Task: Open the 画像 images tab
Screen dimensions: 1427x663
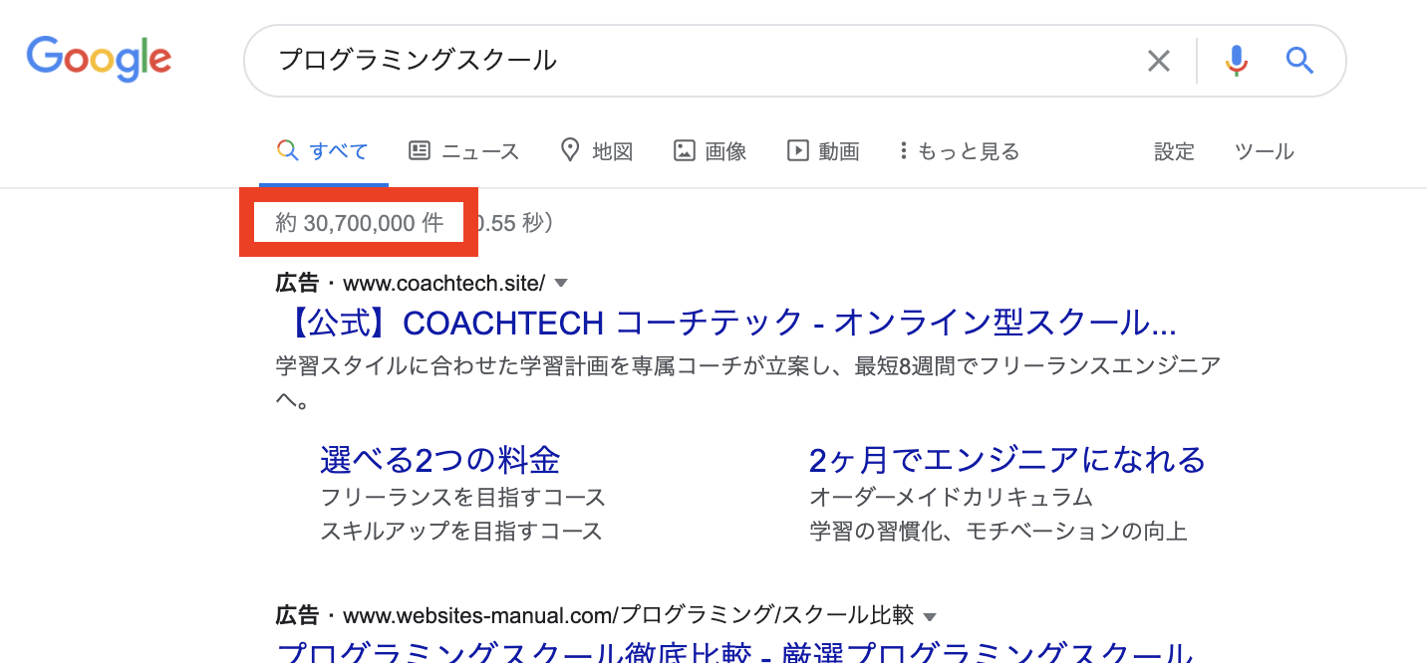Action: coord(711,151)
